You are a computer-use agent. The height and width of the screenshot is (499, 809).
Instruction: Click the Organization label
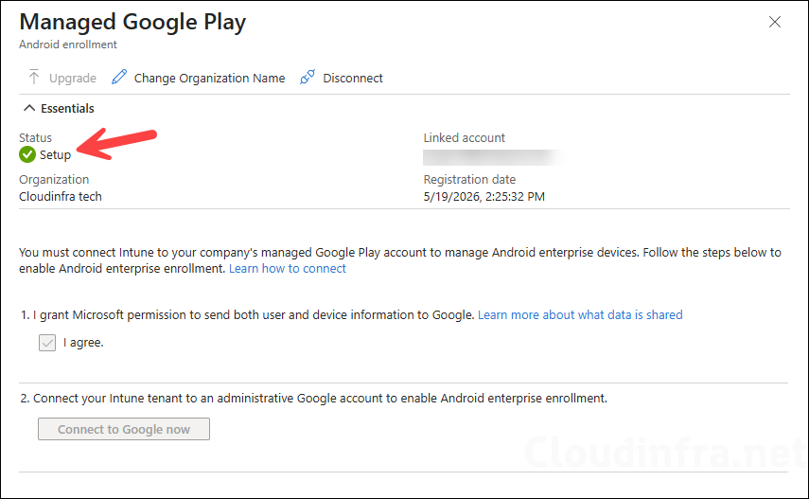click(54, 179)
